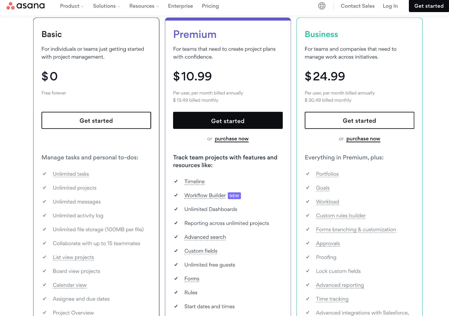Click Contact Sales in header

coord(358,6)
